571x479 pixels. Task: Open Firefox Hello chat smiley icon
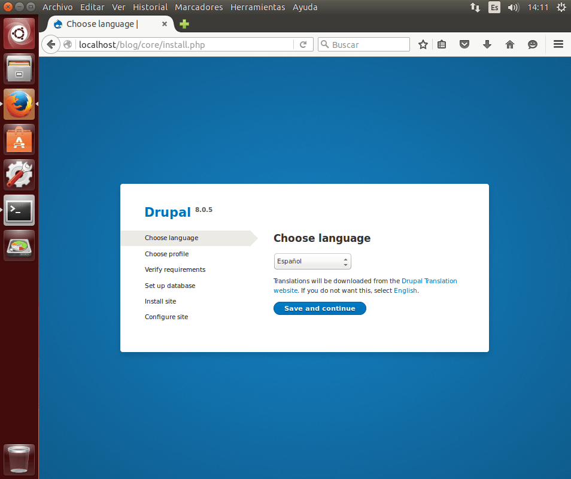pyautogui.click(x=533, y=44)
